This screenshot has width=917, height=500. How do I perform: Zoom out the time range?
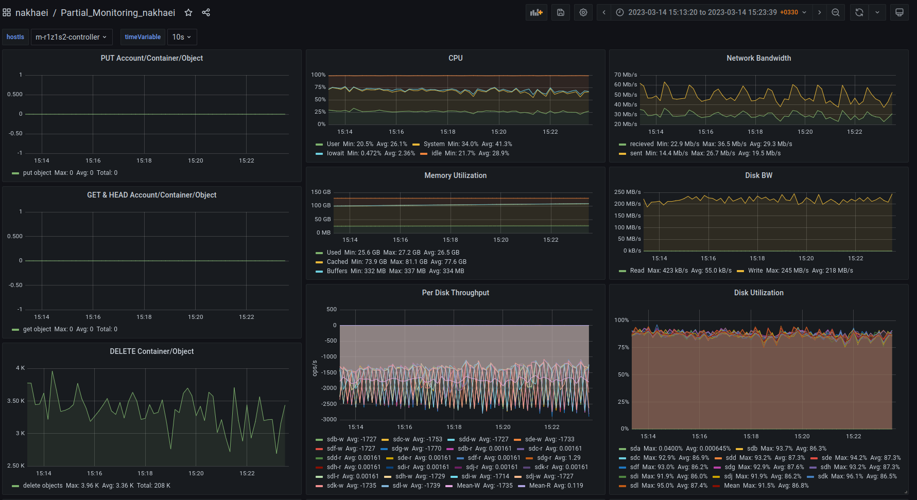pyautogui.click(x=836, y=12)
